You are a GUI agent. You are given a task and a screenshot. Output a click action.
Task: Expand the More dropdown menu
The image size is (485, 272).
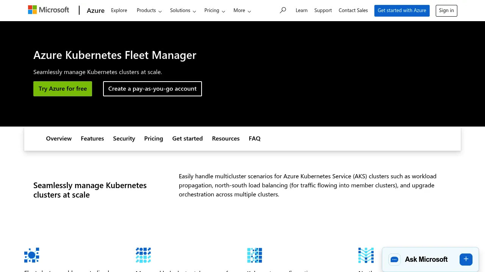pos(242,11)
